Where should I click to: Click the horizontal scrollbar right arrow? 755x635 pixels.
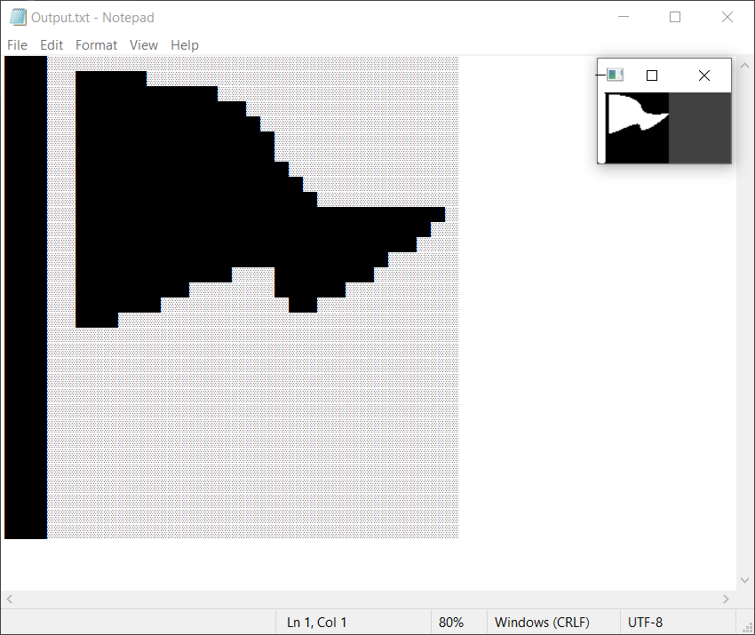pyautogui.click(x=726, y=599)
